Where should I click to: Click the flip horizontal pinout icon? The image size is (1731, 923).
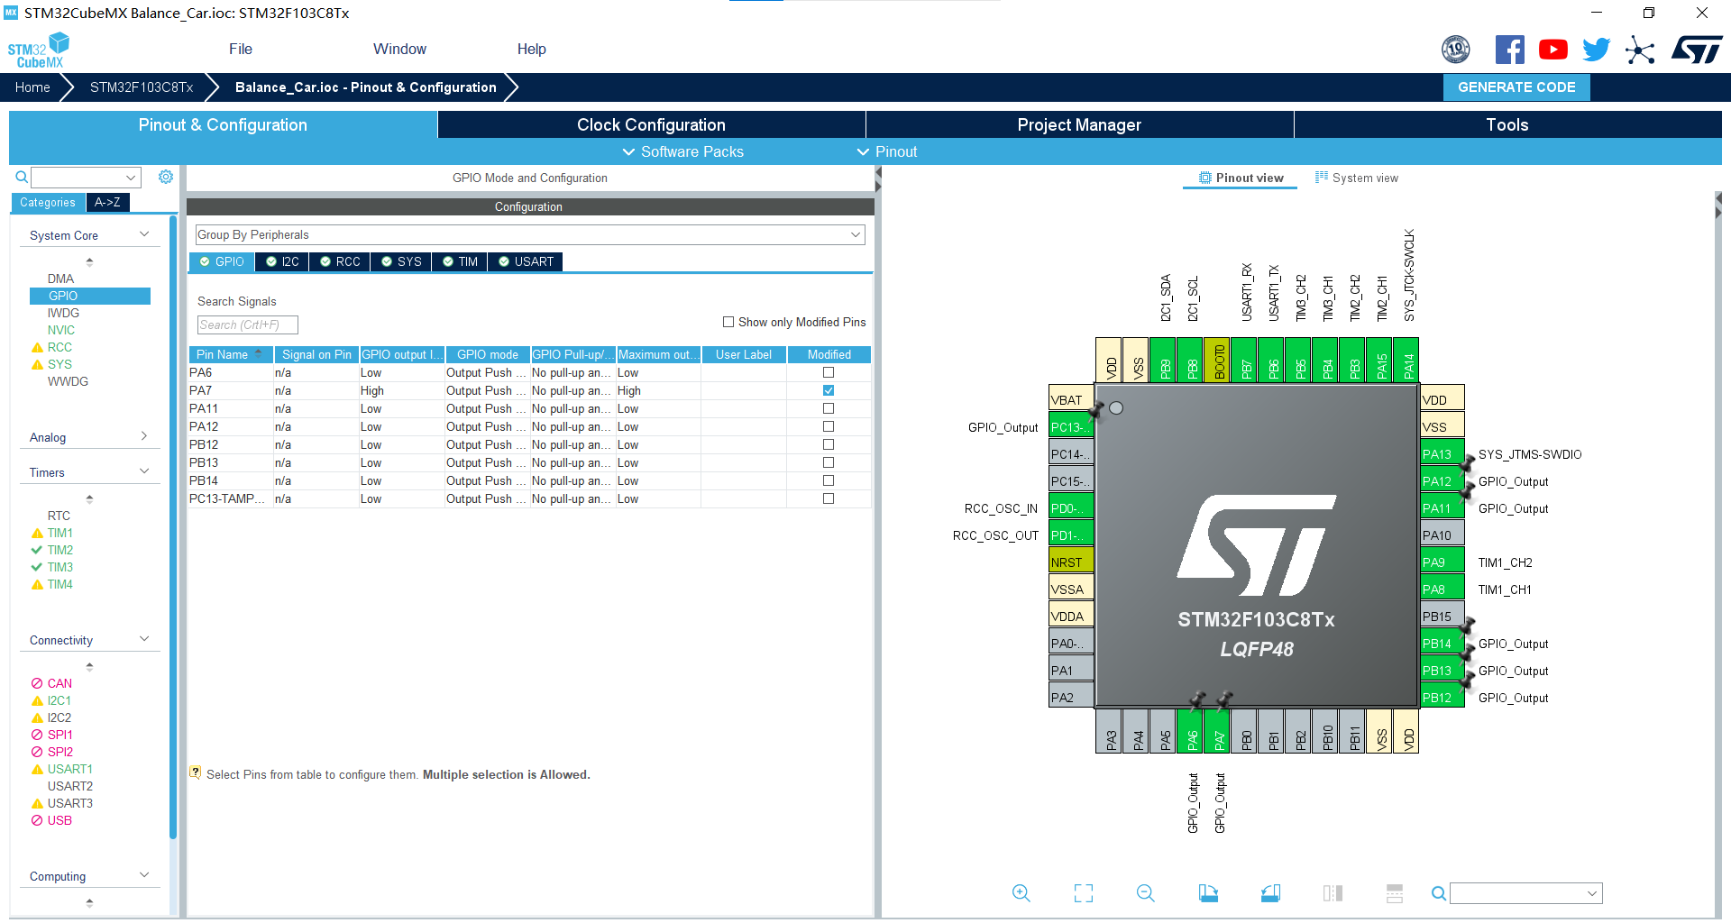[1333, 893]
